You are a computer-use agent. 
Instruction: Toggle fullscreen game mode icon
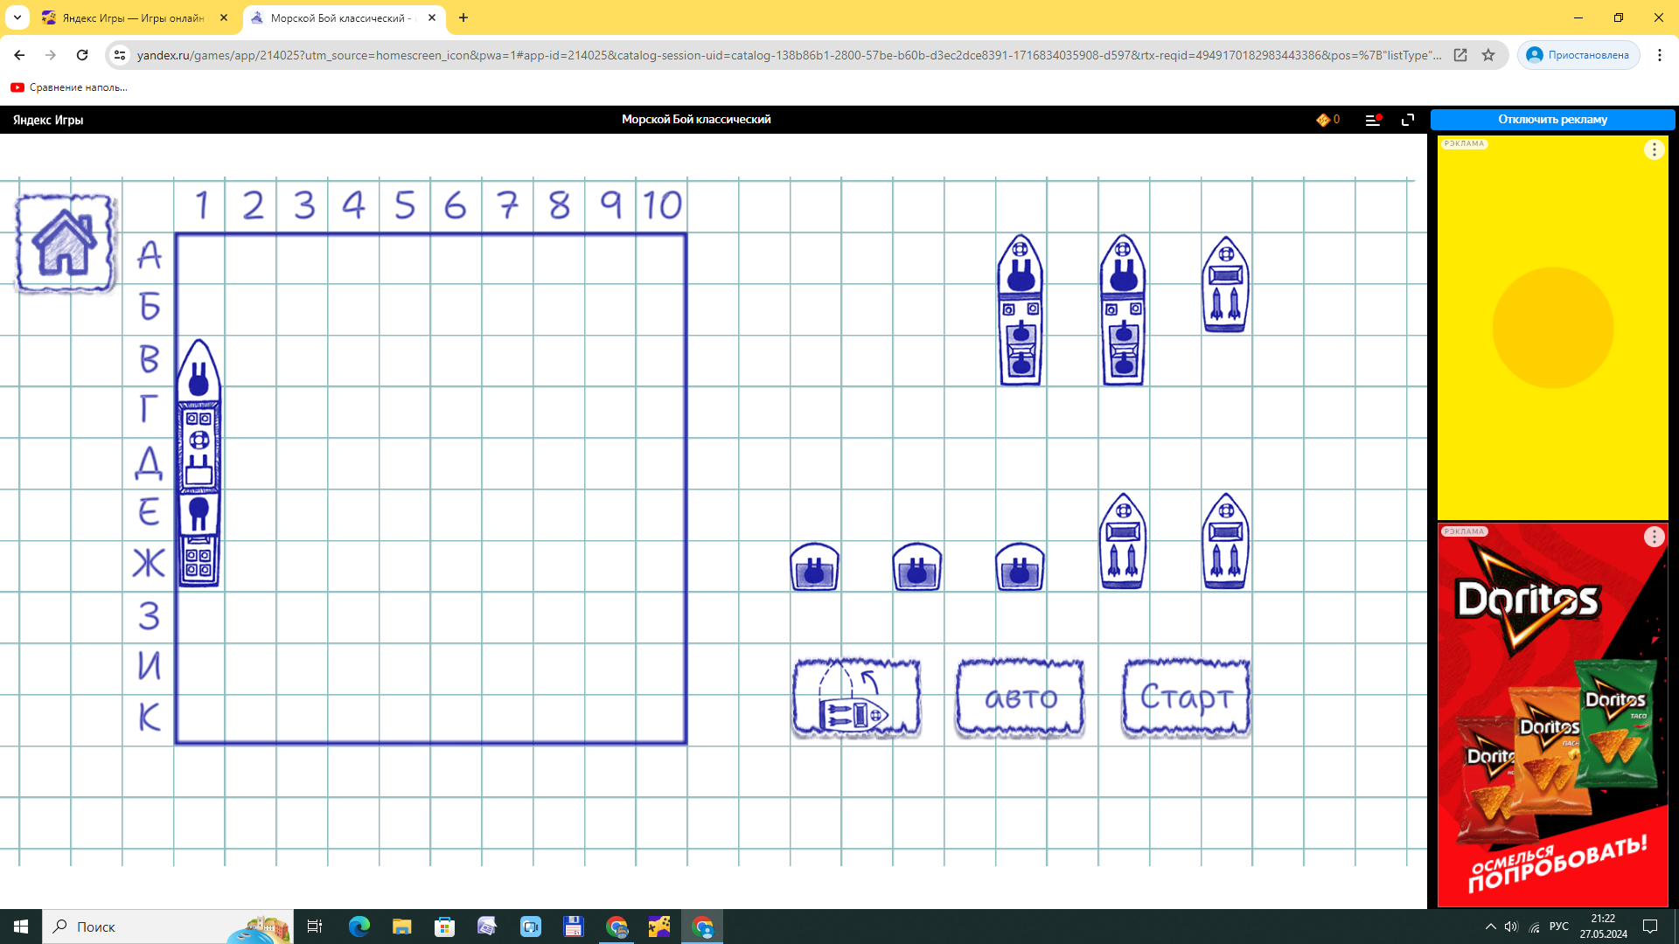(x=1408, y=120)
